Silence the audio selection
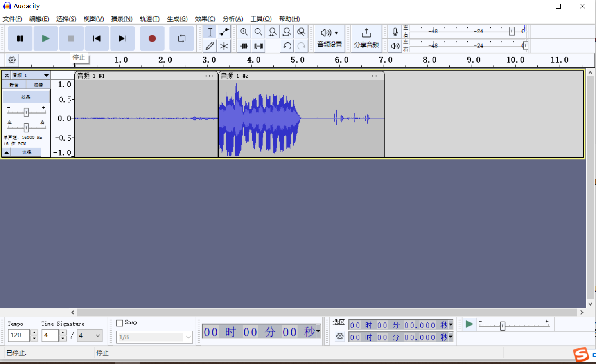 (x=258, y=46)
